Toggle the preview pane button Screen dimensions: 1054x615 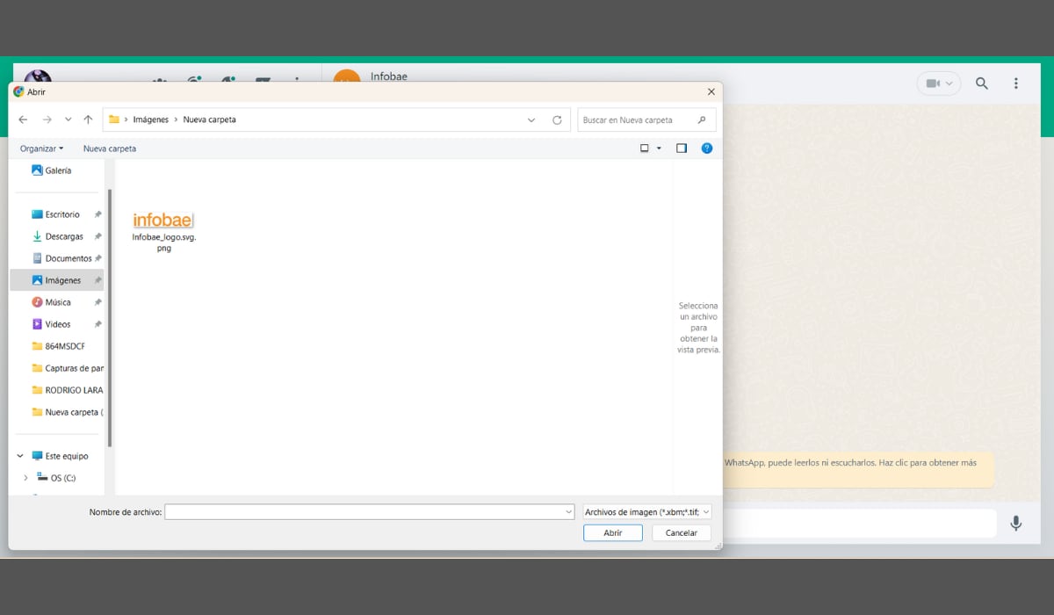681,148
